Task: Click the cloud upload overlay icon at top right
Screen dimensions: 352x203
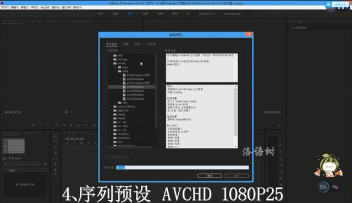Action: click(x=328, y=4)
